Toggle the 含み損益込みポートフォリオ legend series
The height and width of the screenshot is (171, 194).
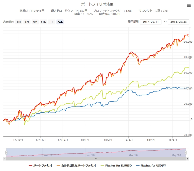pos(77,166)
